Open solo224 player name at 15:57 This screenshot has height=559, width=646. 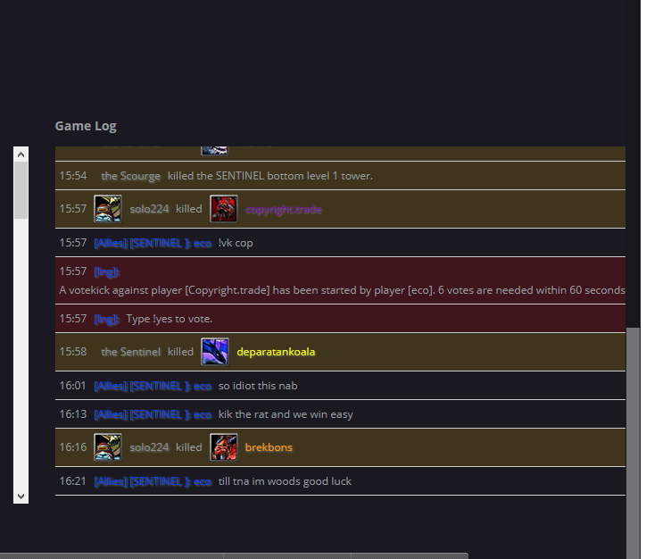(149, 209)
